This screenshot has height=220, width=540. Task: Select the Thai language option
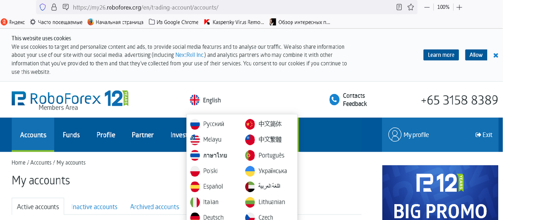215,155
